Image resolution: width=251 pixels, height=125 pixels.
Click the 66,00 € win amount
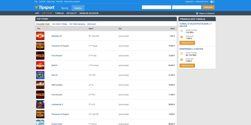point(172,65)
